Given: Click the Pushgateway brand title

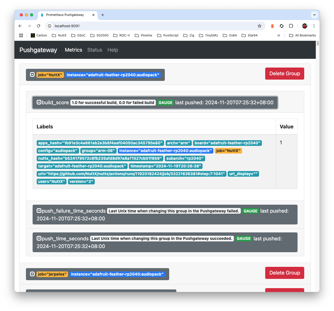Looking at the screenshot, I should (38, 50).
